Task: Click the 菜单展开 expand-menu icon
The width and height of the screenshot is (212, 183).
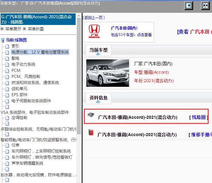Action: coord(2,29)
